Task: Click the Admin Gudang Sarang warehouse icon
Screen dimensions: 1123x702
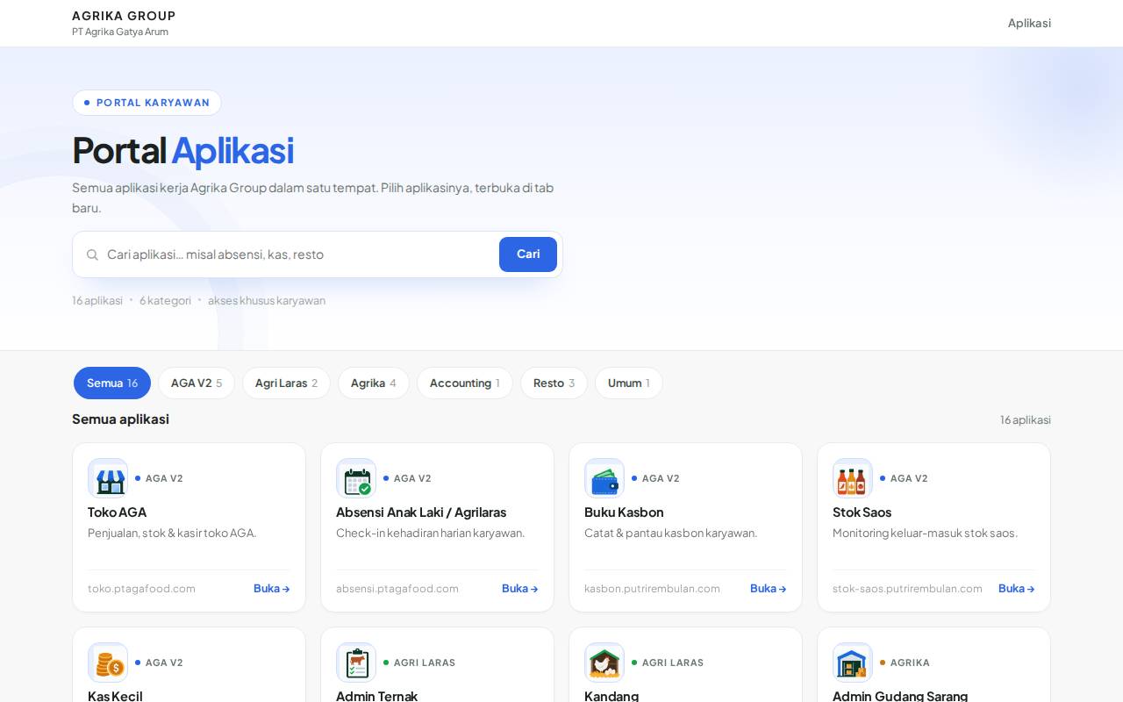Action: [853, 663]
